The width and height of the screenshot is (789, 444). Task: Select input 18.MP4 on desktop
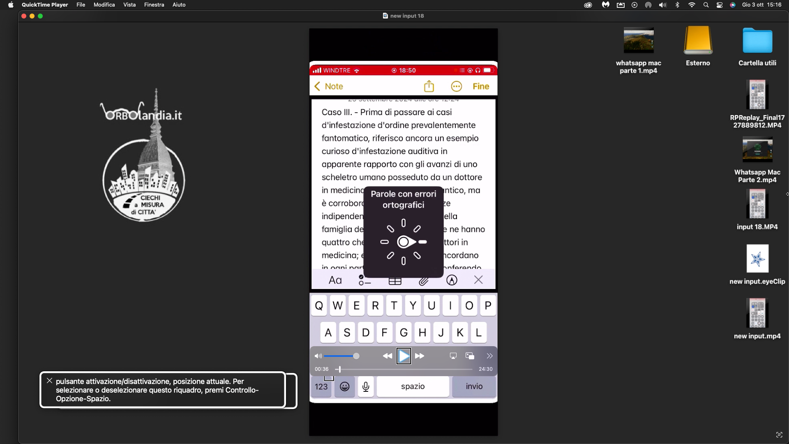click(757, 210)
